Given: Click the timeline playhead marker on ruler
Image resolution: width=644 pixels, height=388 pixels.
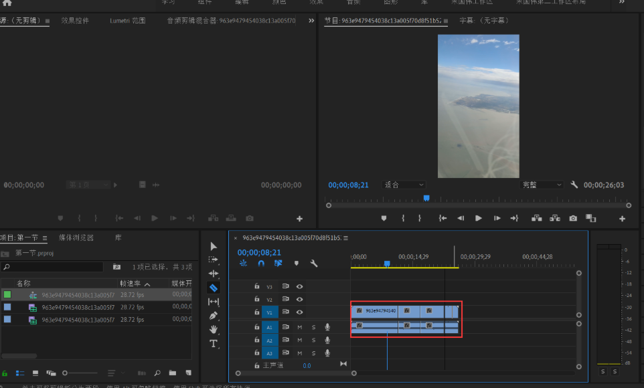Looking at the screenshot, I should 387,264.
